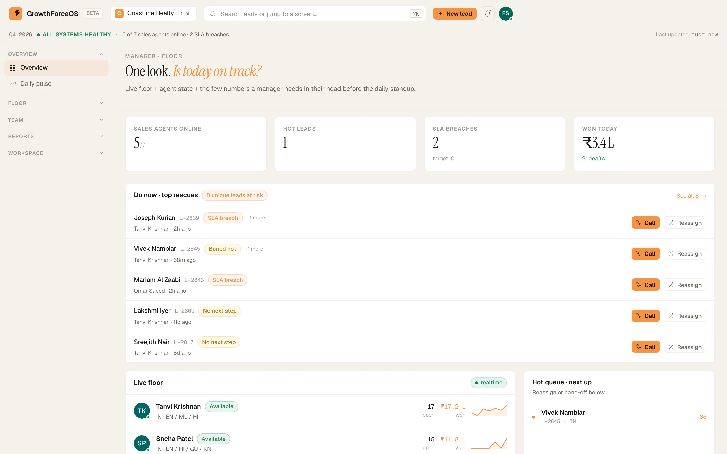The width and height of the screenshot is (727, 454).
Task: Click the No next step tag on Sreejith Nair
Action: (219, 342)
